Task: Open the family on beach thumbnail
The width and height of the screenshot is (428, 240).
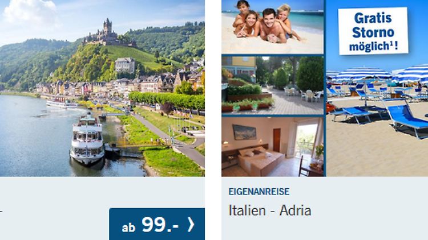Action: (272, 27)
